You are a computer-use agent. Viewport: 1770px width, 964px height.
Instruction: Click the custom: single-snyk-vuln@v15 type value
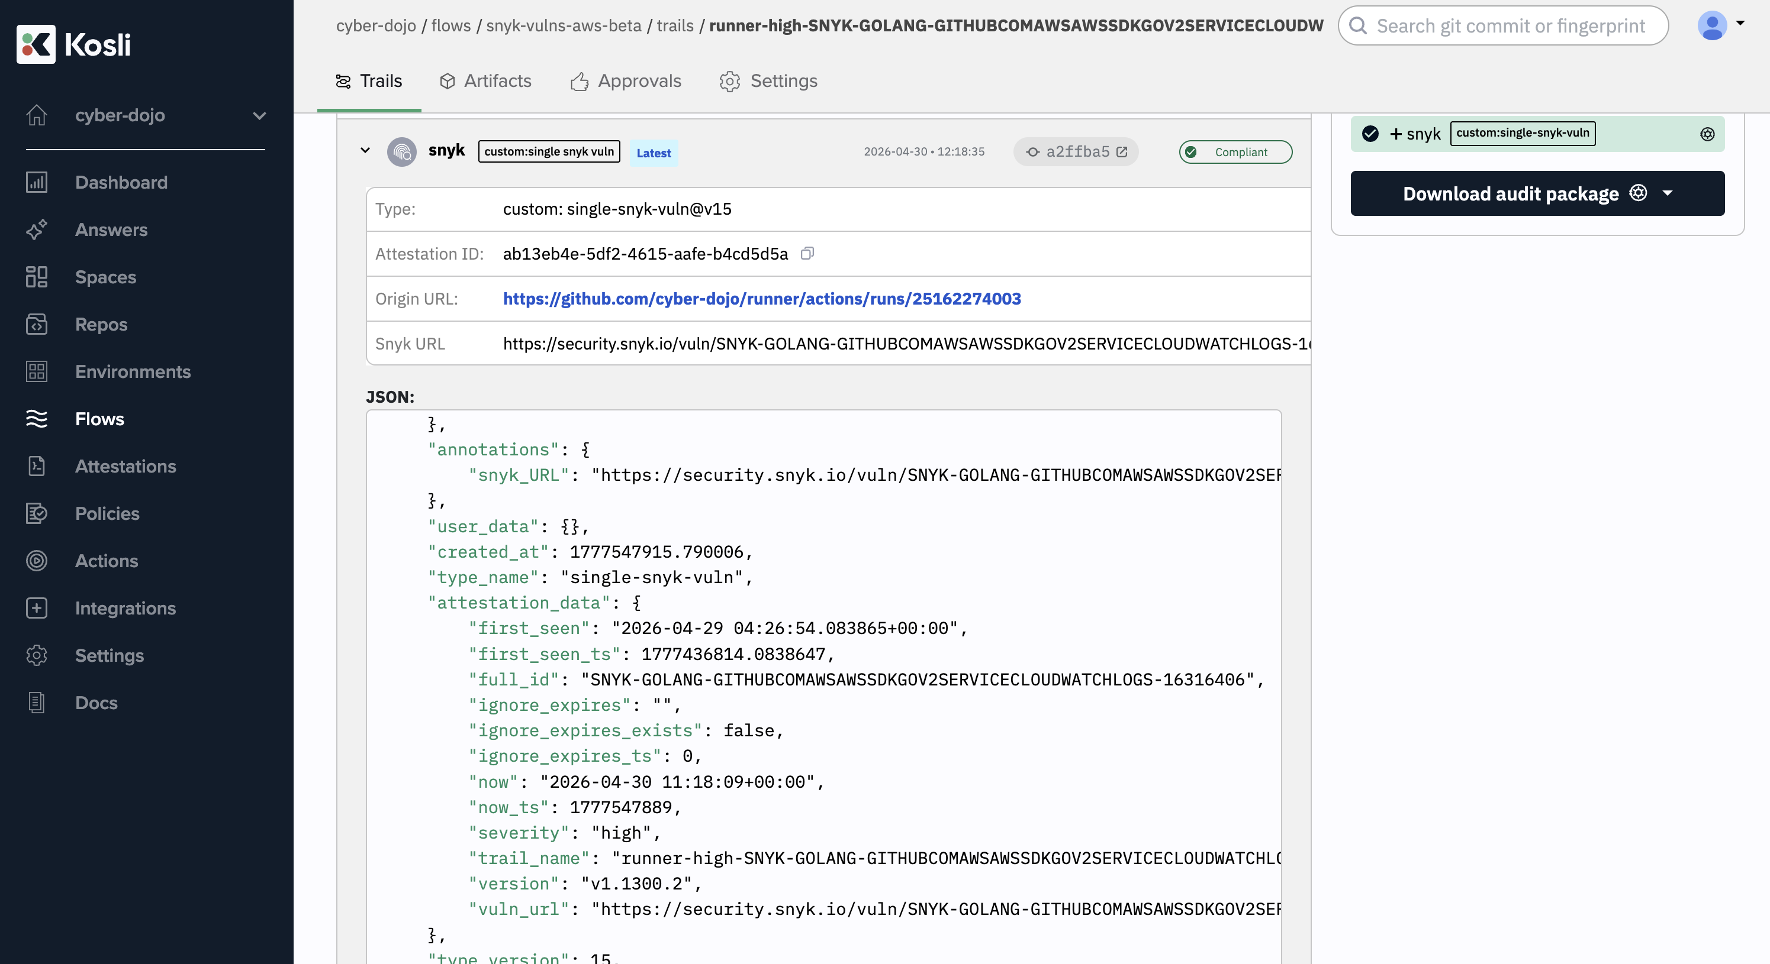(x=617, y=209)
